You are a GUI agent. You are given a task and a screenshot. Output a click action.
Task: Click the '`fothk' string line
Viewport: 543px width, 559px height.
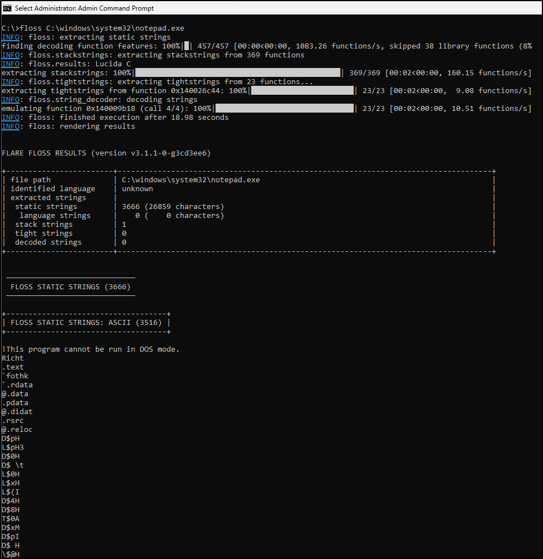pos(15,376)
